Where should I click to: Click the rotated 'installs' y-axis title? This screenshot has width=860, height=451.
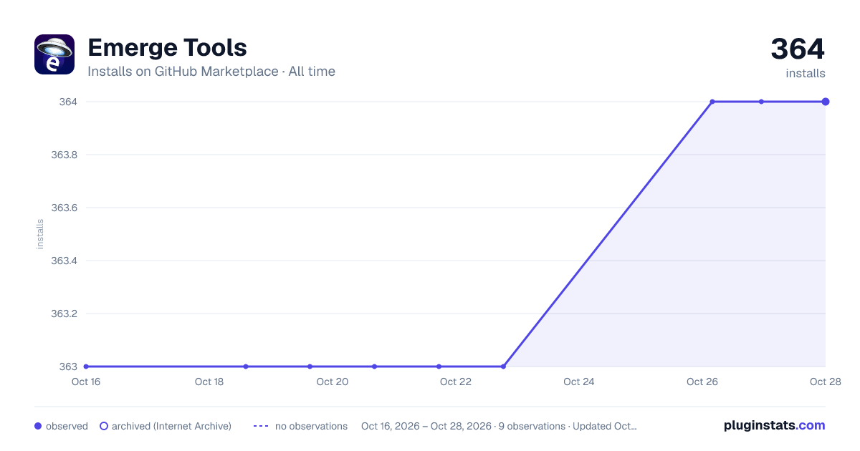pos(40,234)
